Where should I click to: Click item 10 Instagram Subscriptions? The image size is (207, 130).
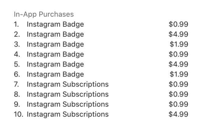(68, 115)
